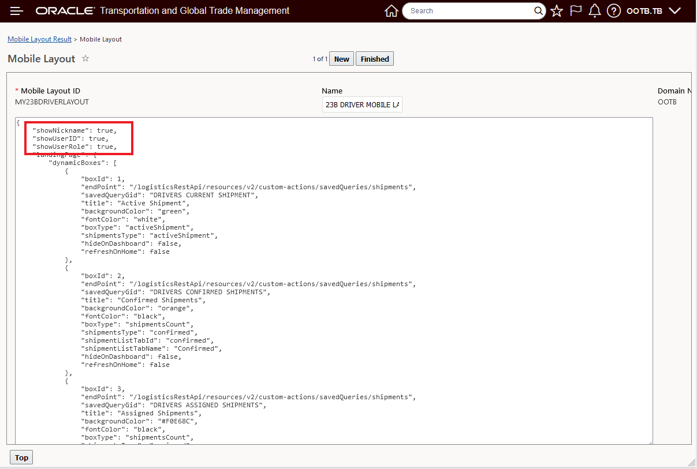The width and height of the screenshot is (697, 469).
Task: Click the "shipmentsType": "activeShipment" line
Action: pos(150,235)
